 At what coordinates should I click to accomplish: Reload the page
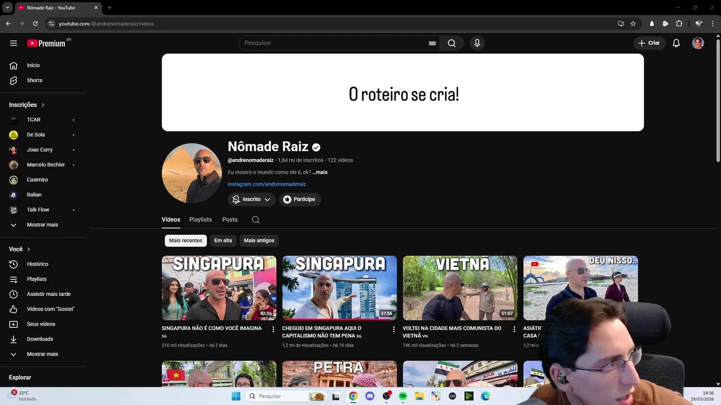[35, 24]
